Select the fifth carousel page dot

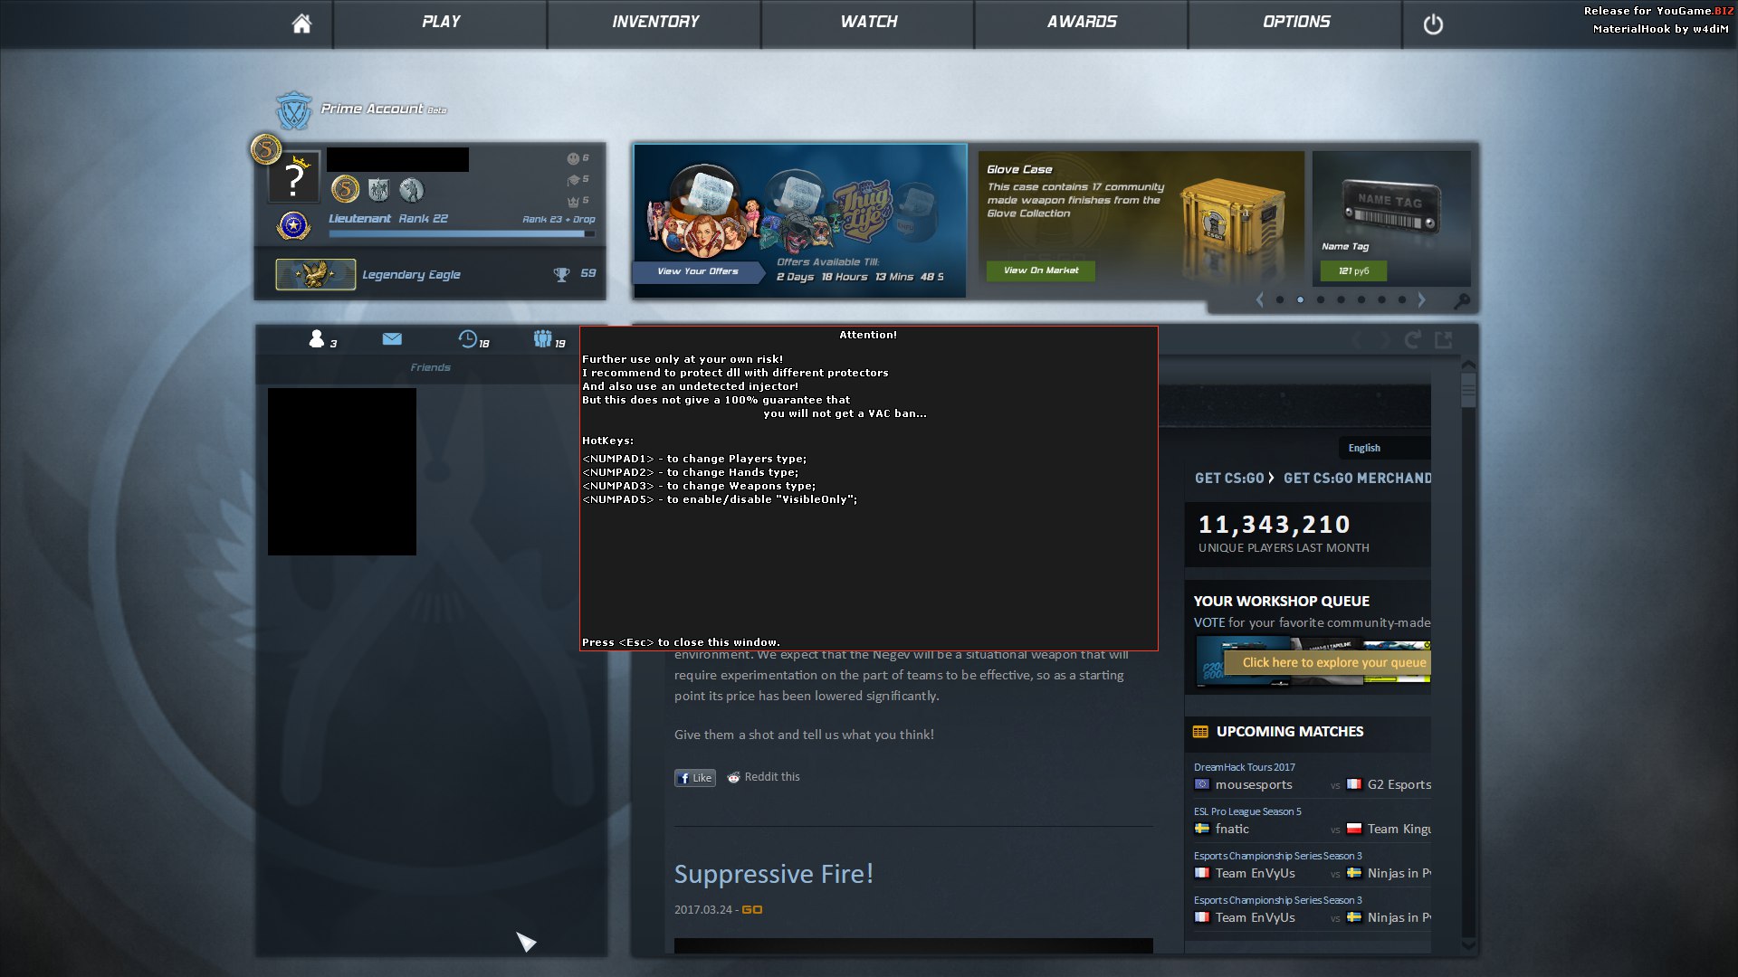(1361, 299)
